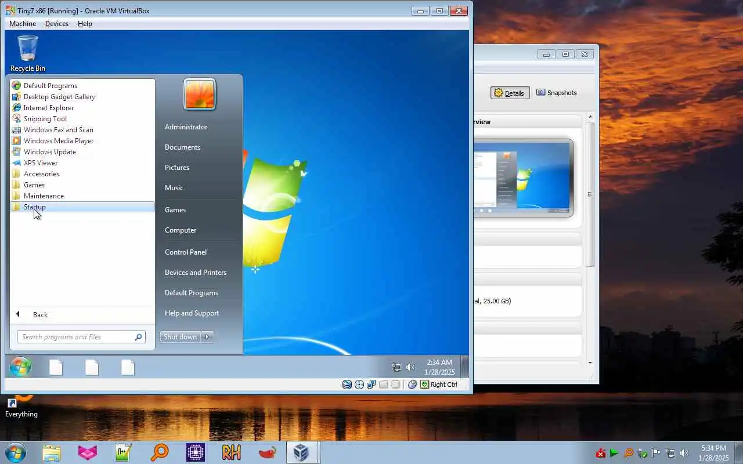Open the VirtualBox Help menu
The height and width of the screenshot is (464, 743).
(85, 24)
